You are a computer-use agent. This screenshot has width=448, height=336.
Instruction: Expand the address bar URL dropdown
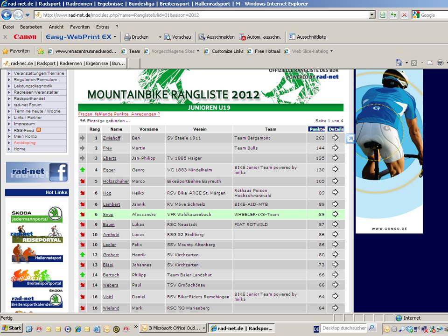(x=372, y=15)
